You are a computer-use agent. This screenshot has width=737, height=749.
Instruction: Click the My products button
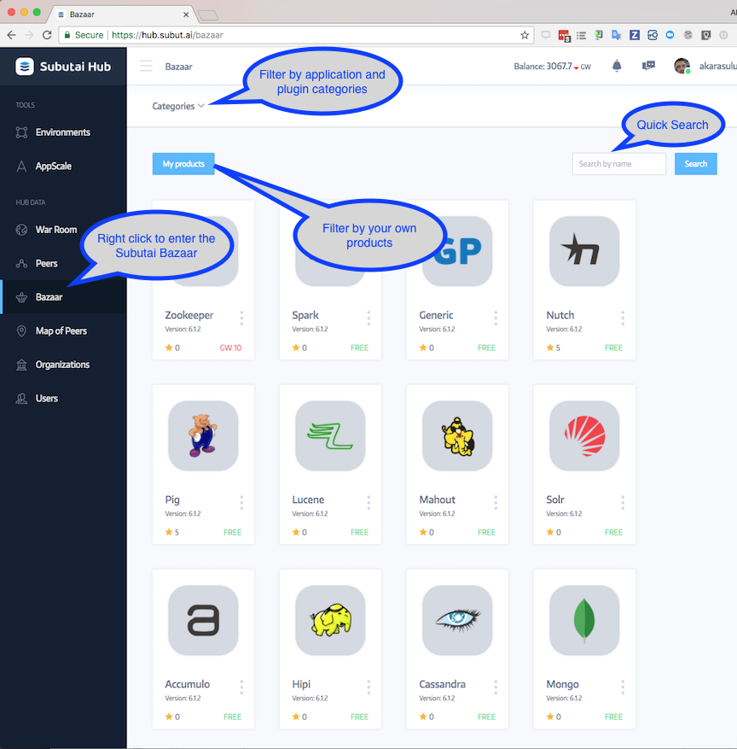pos(183,164)
